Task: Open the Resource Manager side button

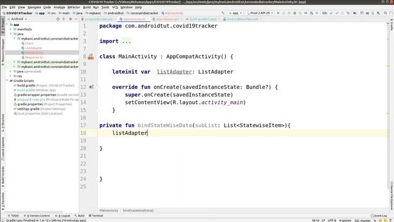Action: (x=2, y=52)
